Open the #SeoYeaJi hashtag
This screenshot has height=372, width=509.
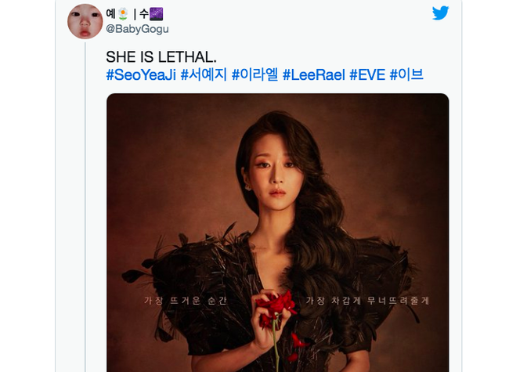[141, 74]
